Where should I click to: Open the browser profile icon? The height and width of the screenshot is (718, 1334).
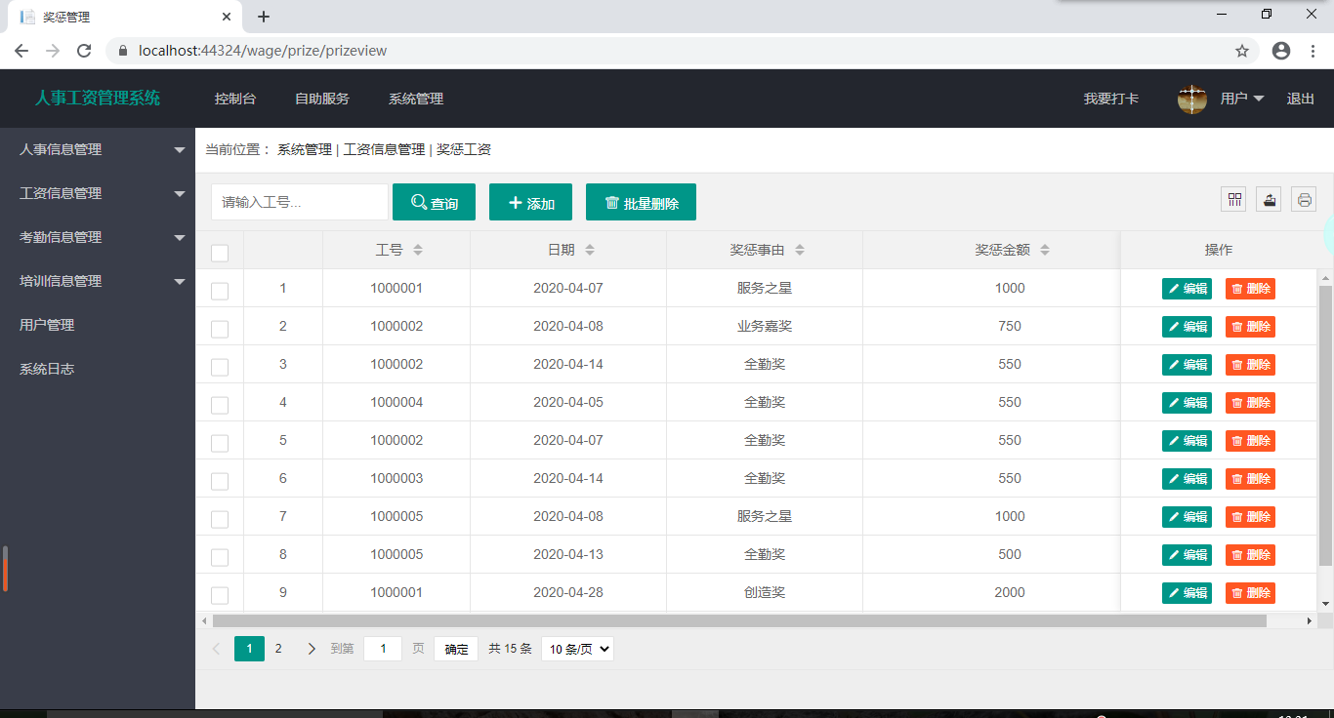(x=1281, y=51)
